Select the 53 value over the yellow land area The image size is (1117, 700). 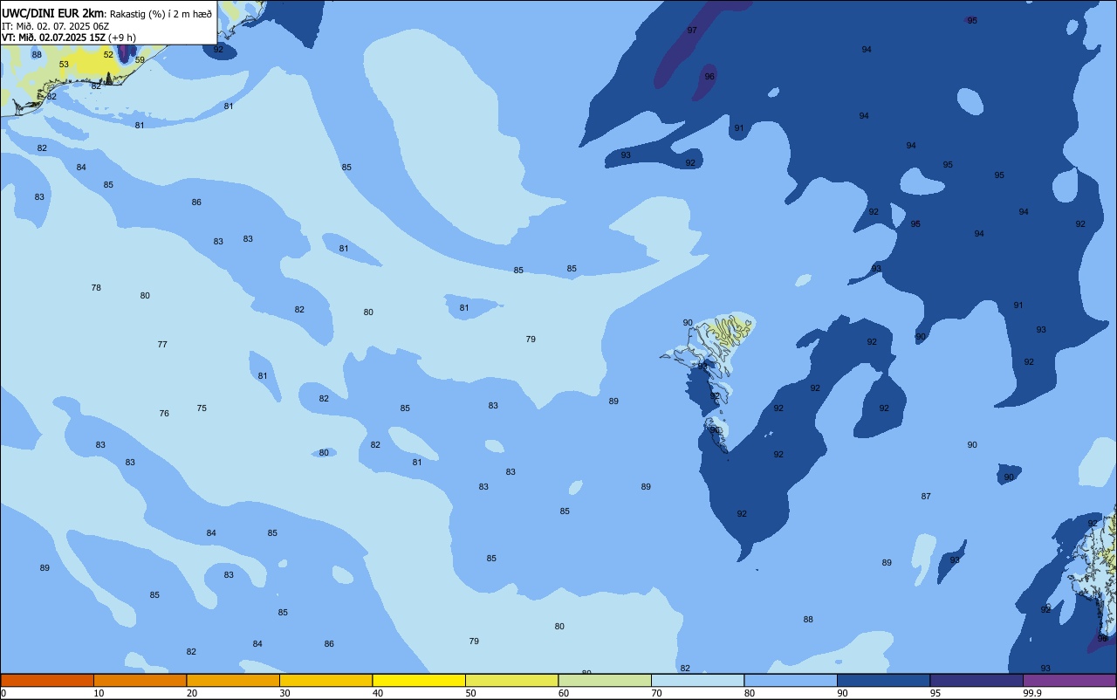click(x=64, y=65)
